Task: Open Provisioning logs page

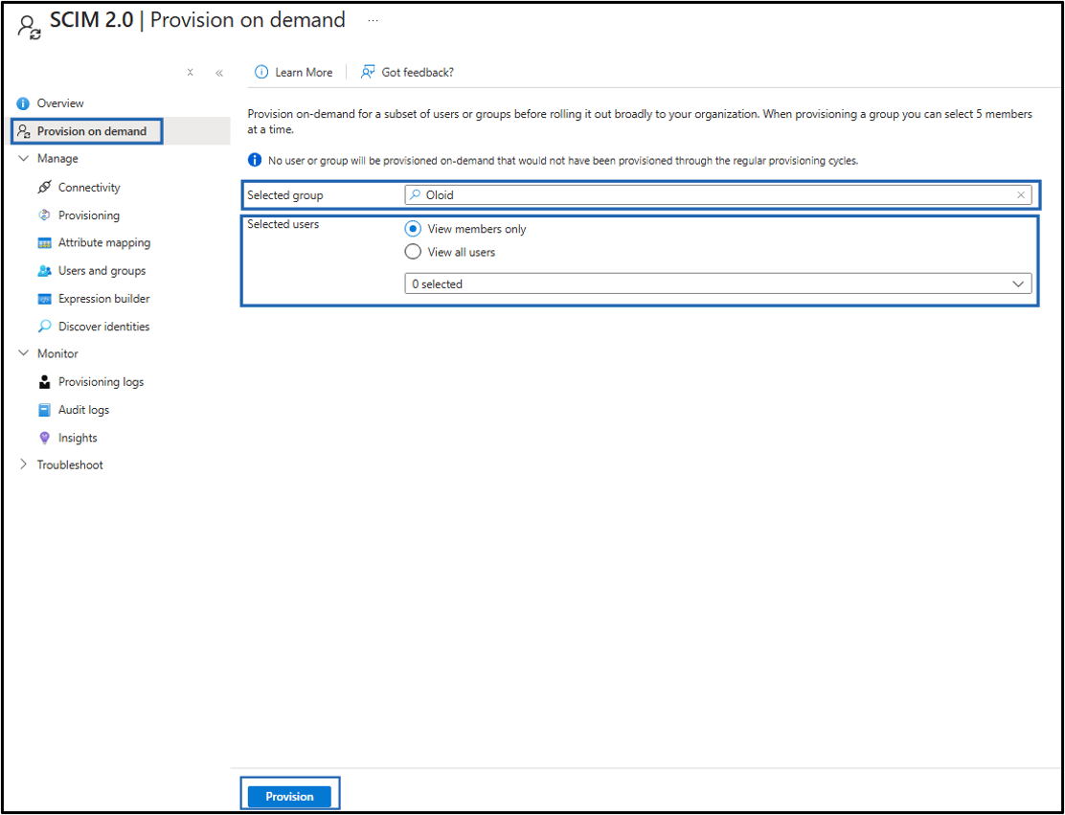Action: click(x=102, y=382)
